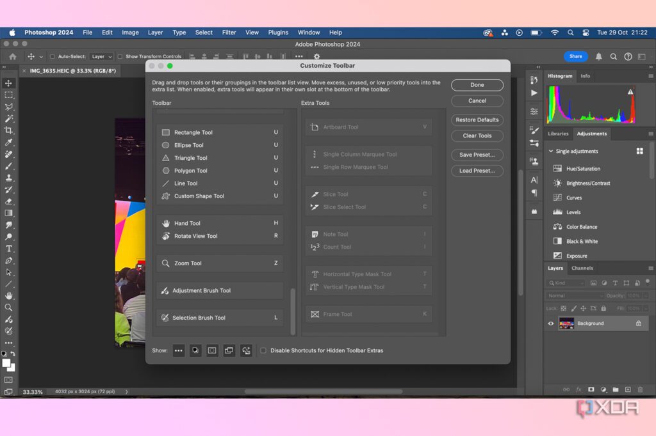Image resolution: width=656 pixels, height=436 pixels.
Task: Select the Move tool in the left toolbar
Action: (8, 83)
